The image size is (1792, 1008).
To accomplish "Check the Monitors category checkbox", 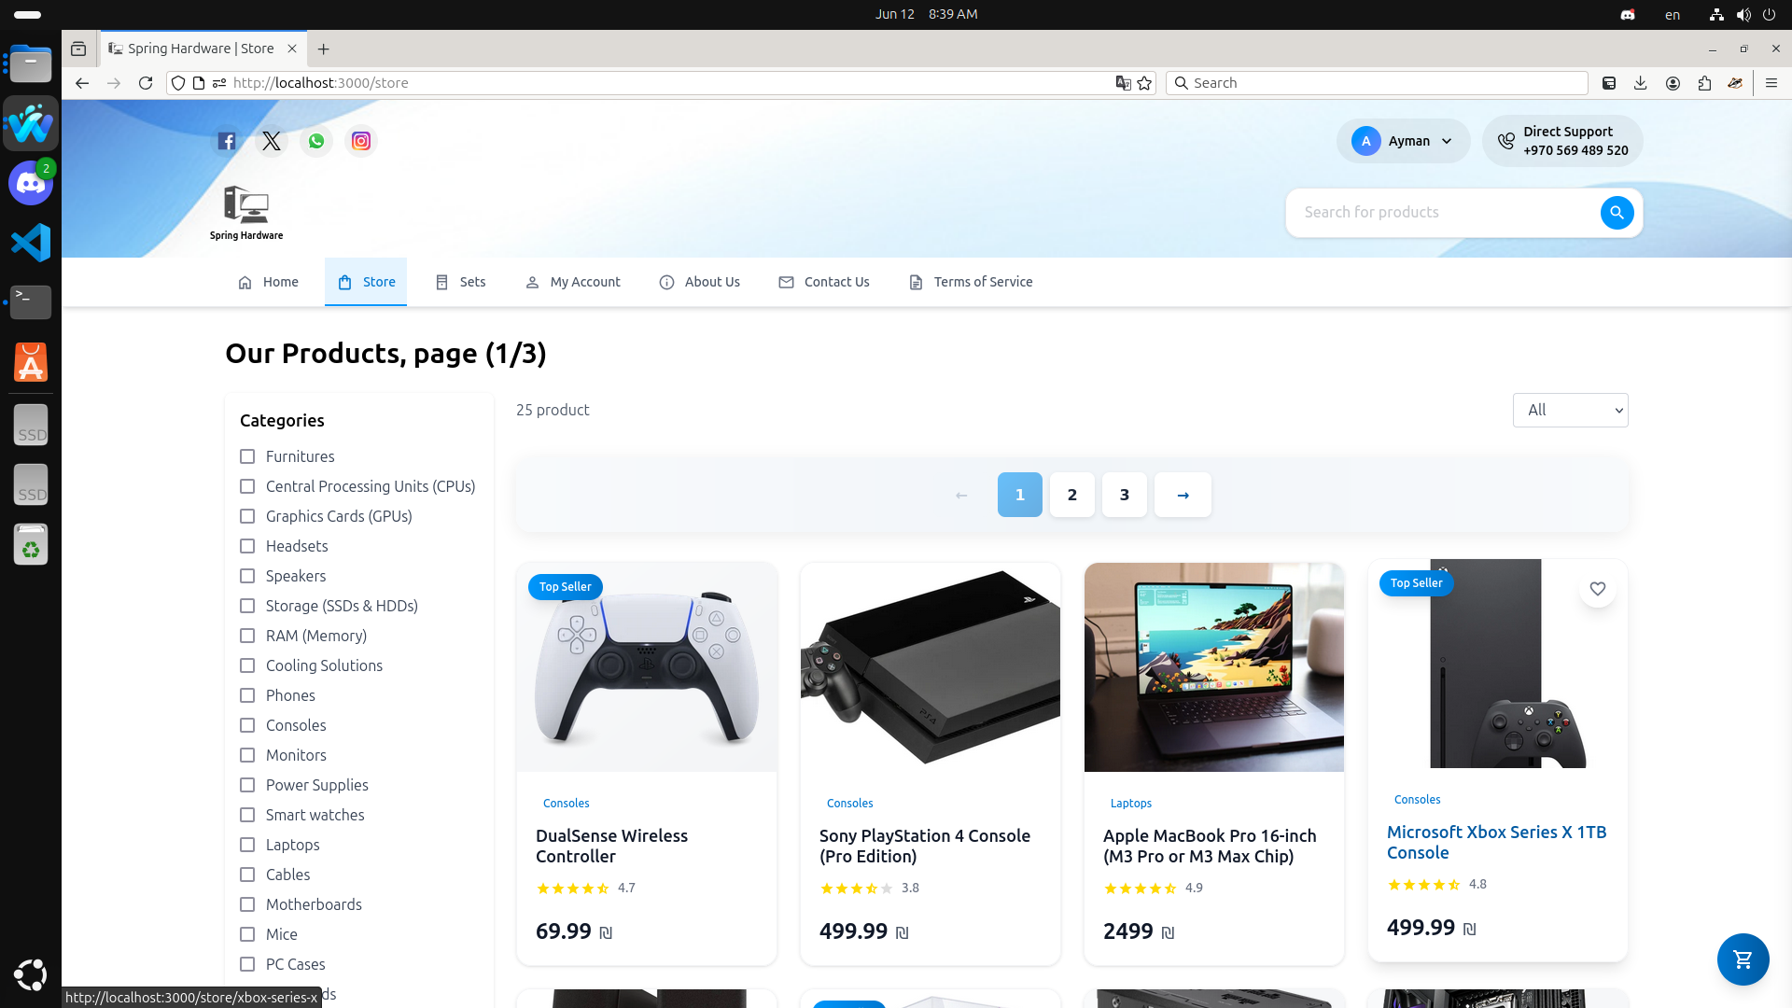I will coord(247,755).
